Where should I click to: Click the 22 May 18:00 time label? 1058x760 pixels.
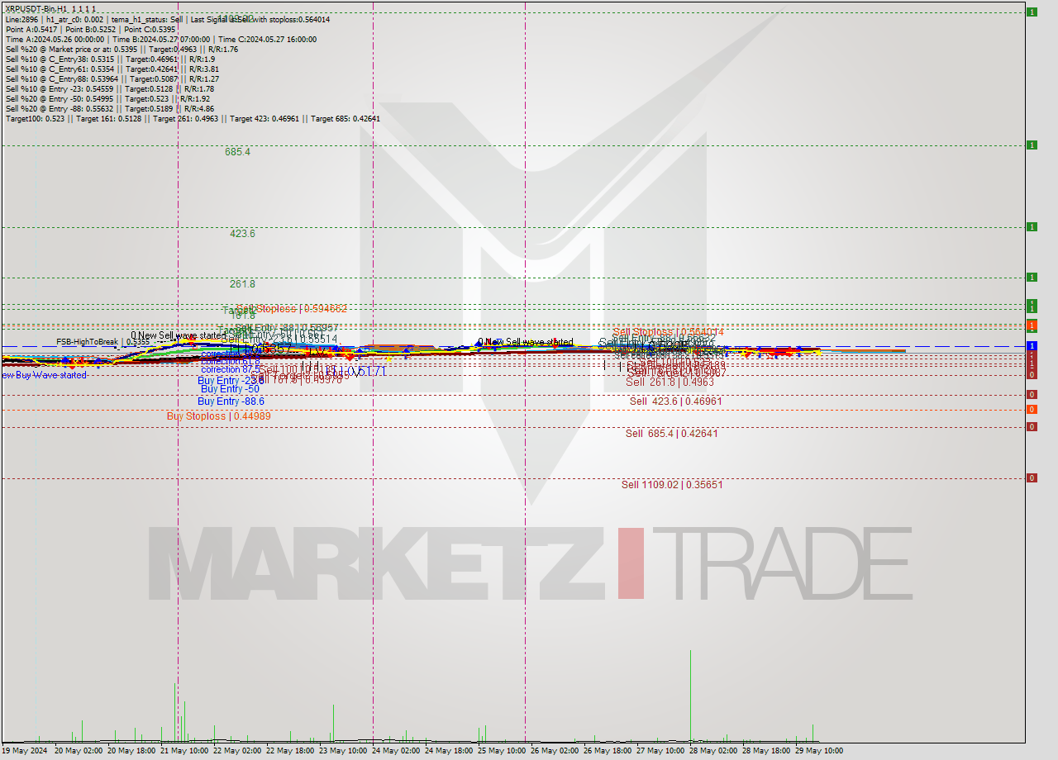290,751
